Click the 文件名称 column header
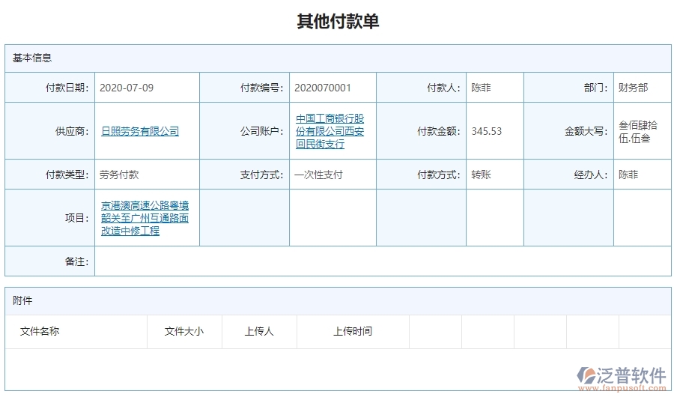 coord(40,331)
